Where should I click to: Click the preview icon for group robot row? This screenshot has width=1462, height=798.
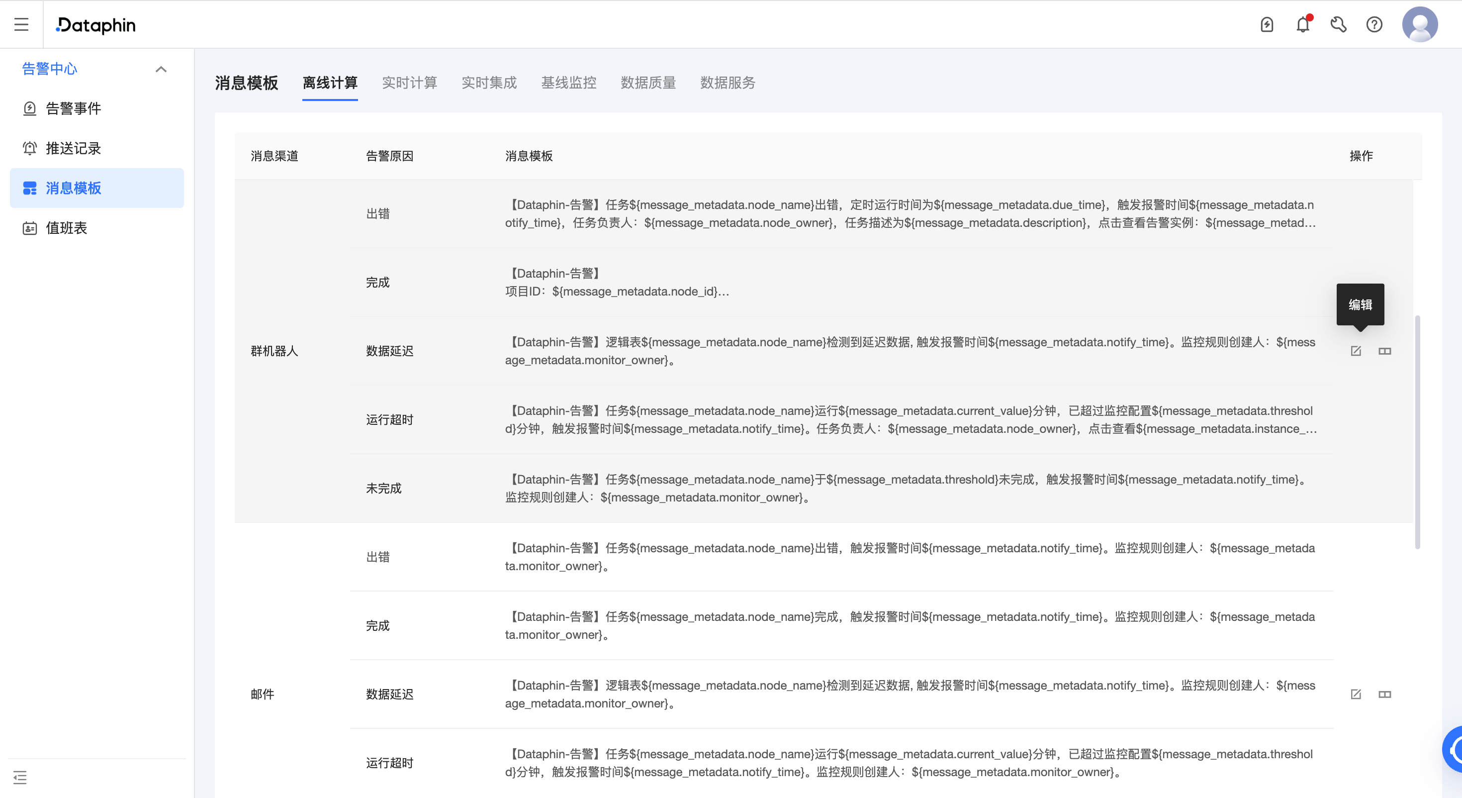pyautogui.click(x=1384, y=351)
